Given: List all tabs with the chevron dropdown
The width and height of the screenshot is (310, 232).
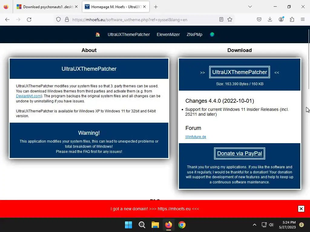Looking at the screenshot, I should click(x=250, y=7).
